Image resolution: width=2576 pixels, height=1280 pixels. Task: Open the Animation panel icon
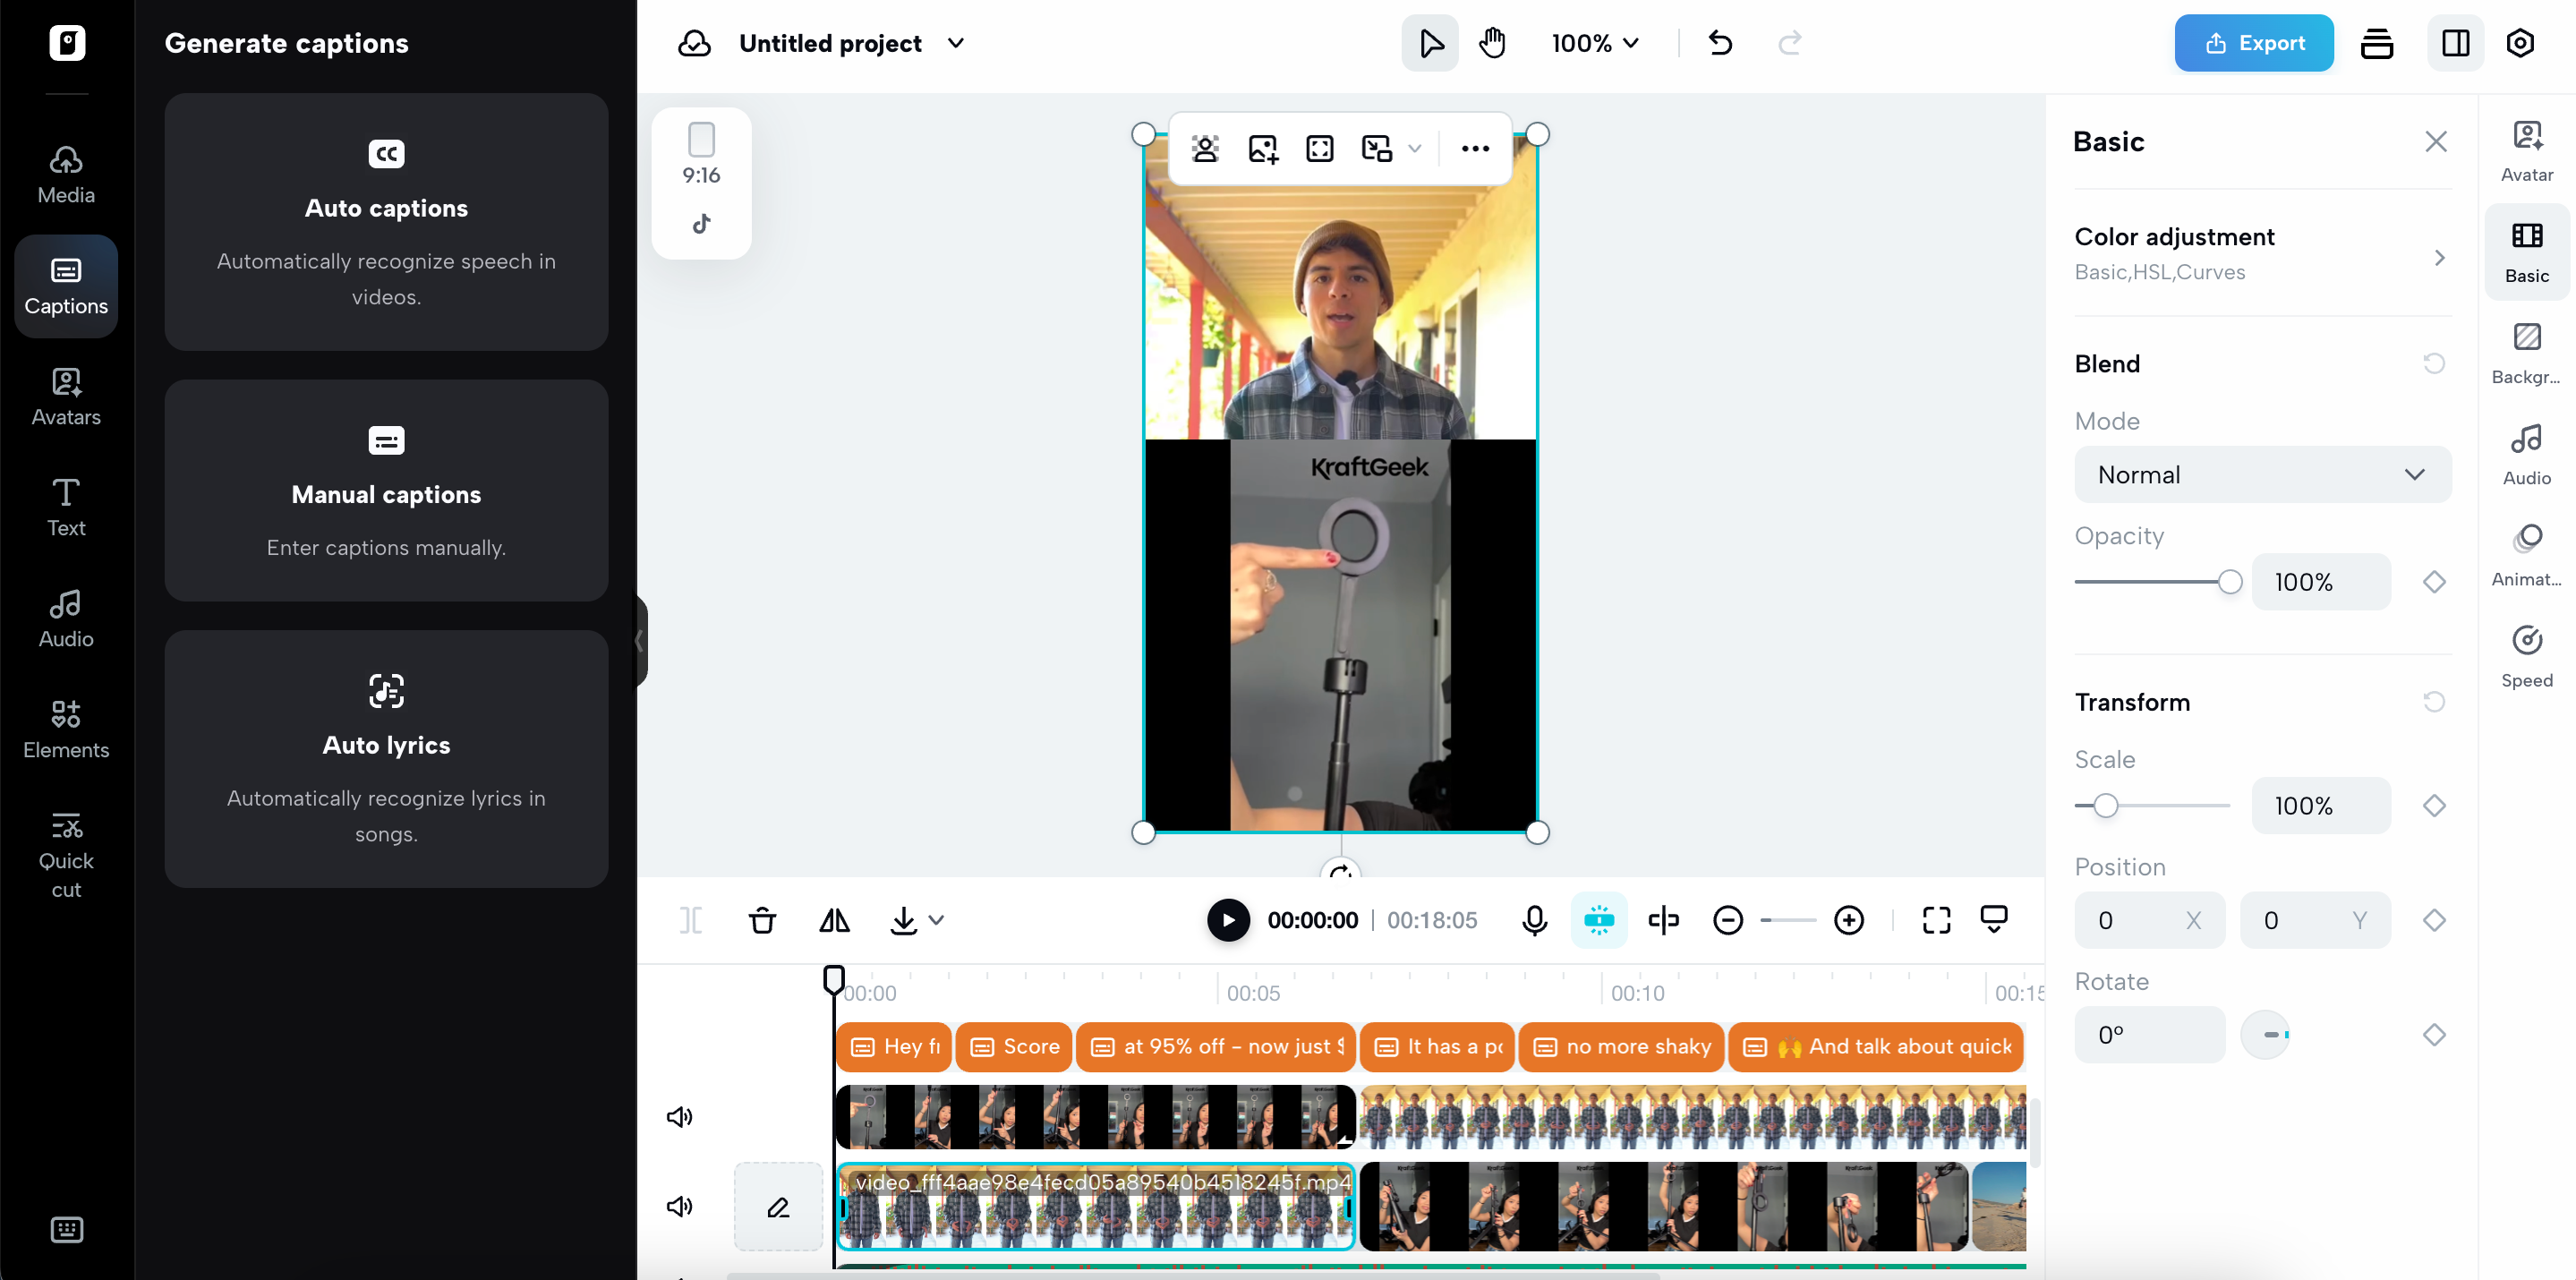pyautogui.click(x=2526, y=555)
